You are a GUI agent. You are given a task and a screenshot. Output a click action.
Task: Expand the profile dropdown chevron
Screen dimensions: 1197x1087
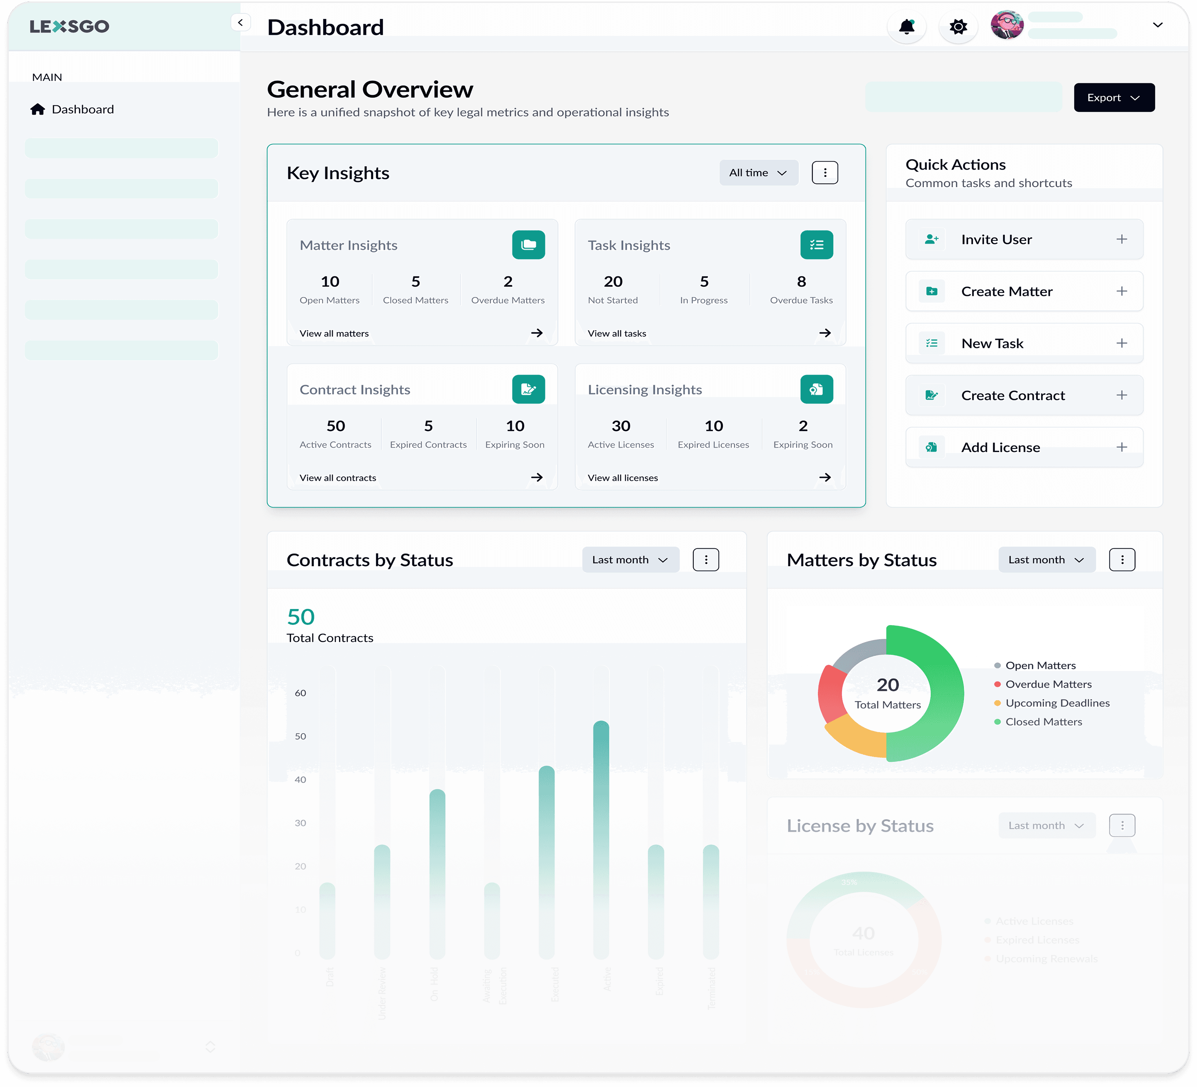pyautogui.click(x=1157, y=26)
